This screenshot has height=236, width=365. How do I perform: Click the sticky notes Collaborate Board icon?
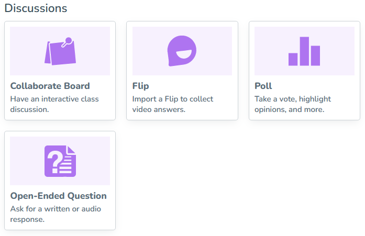pos(60,51)
